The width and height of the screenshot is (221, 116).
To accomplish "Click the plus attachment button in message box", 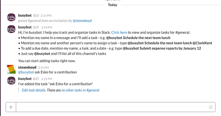I will pyautogui.click(x=11, y=107).
